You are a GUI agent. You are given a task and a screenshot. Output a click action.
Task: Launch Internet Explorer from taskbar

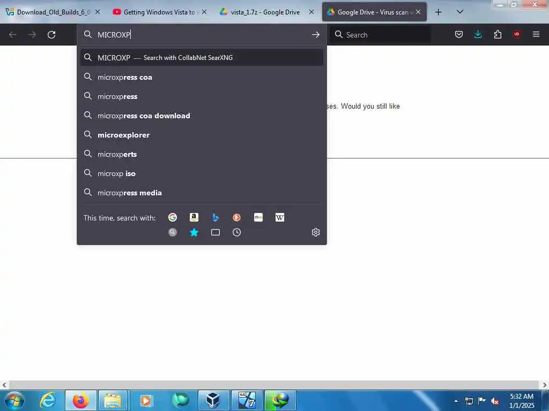(48, 400)
